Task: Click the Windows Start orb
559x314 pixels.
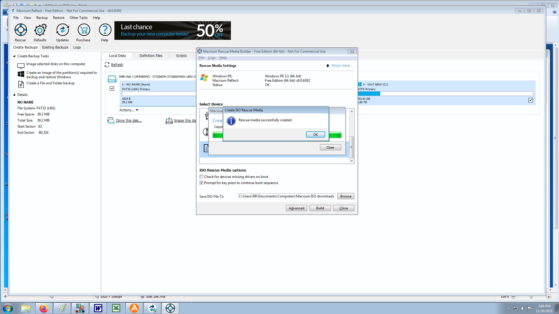Action: [x=8, y=308]
